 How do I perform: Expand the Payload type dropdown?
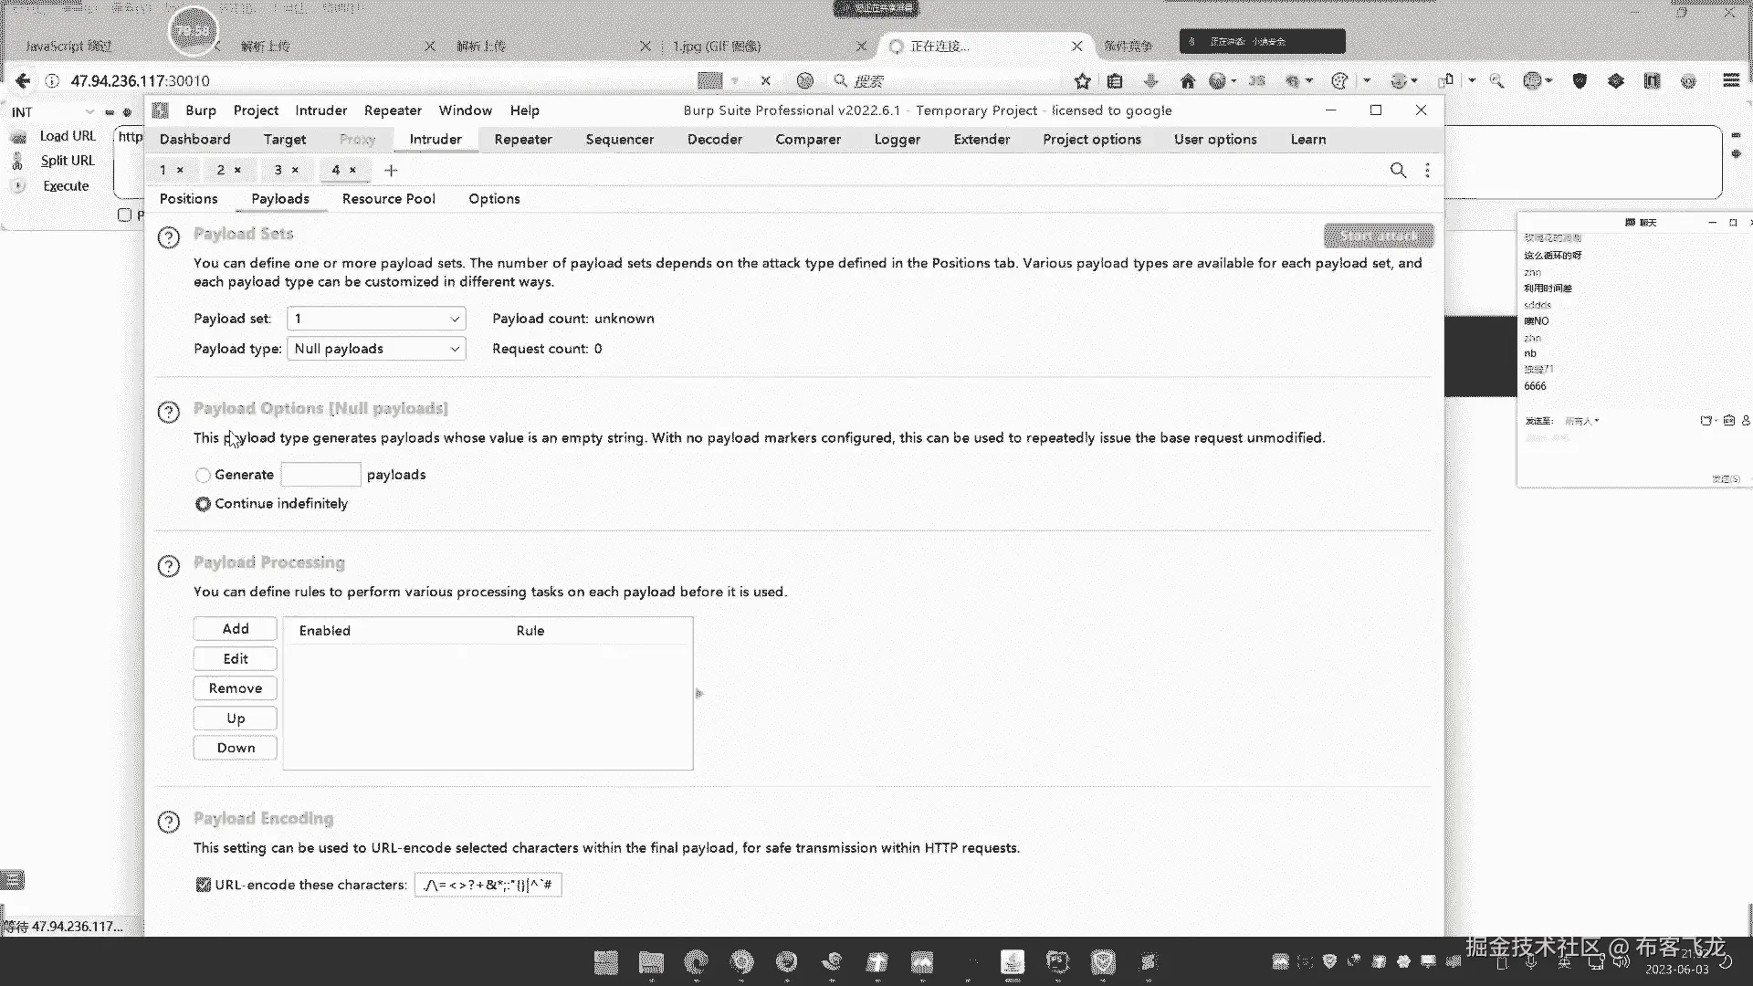(x=375, y=349)
